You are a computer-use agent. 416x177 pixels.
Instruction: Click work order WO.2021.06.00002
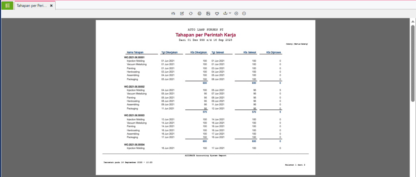134,87
